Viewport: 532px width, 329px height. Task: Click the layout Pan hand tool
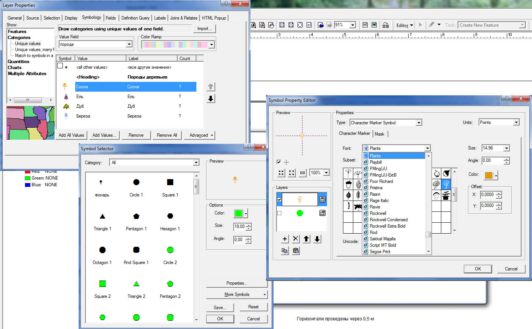[x=271, y=25]
